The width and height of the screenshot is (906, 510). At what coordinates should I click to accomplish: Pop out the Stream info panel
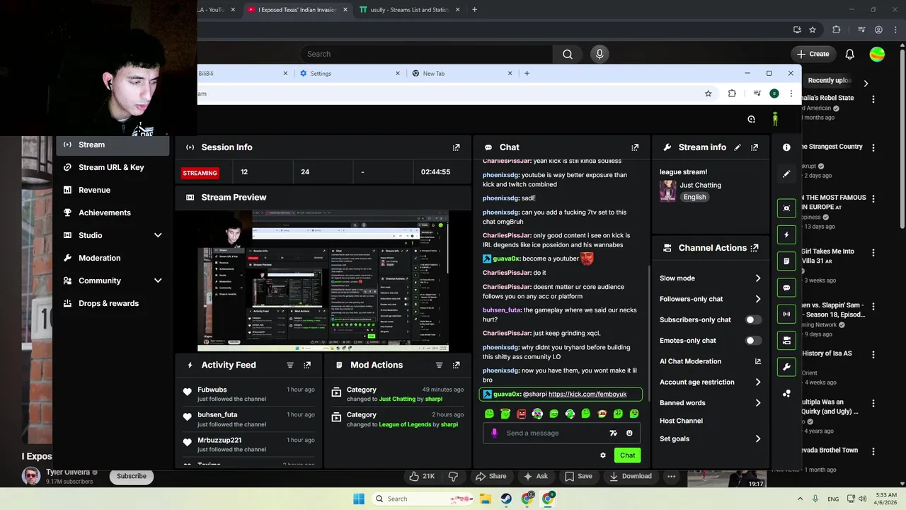[x=755, y=147]
